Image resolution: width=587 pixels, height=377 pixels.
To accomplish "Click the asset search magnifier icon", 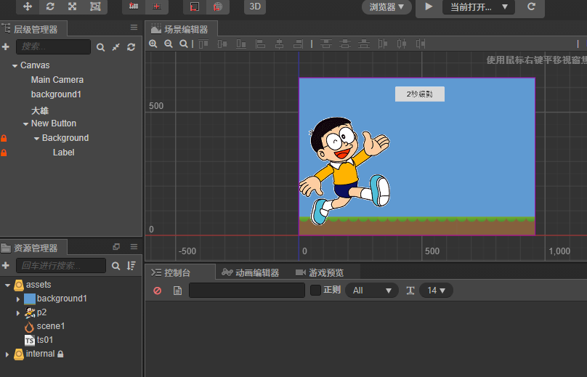I will (x=116, y=266).
